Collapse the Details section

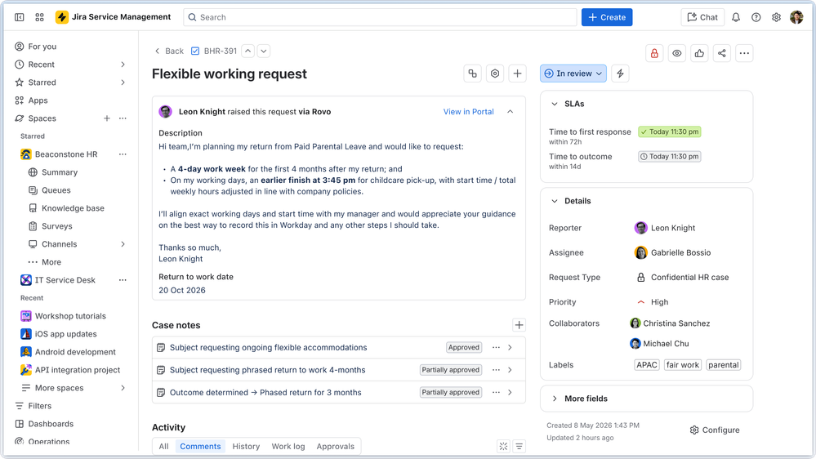[555, 201]
